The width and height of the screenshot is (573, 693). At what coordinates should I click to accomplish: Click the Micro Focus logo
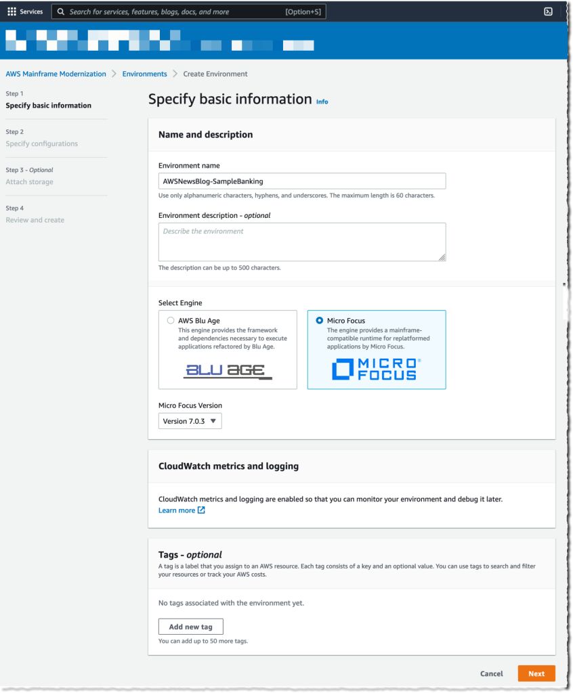pos(376,369)
